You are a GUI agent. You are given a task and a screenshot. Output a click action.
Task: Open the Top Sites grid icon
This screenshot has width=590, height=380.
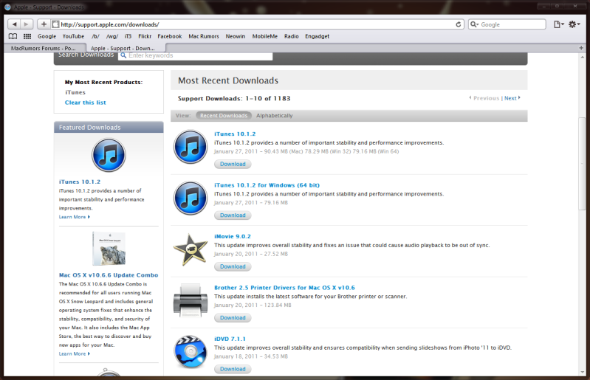[27, 36]
